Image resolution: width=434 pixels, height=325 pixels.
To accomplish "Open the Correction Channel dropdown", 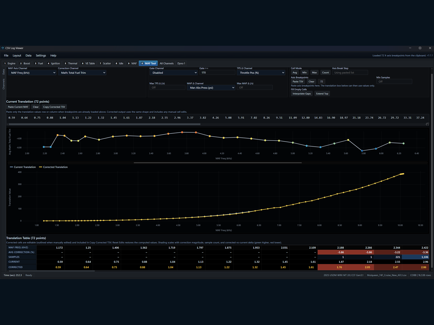I will [82, 73].
